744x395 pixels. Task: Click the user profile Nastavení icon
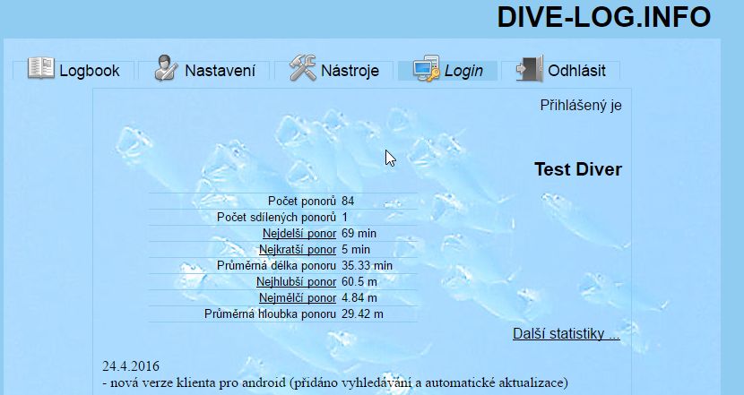pos(166,68)
